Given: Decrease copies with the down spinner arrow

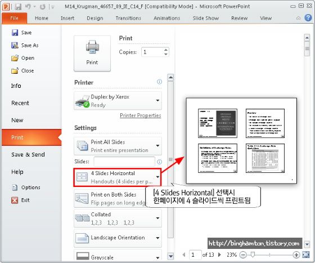Looking at the screenshot, I should [x=166, y=55].
